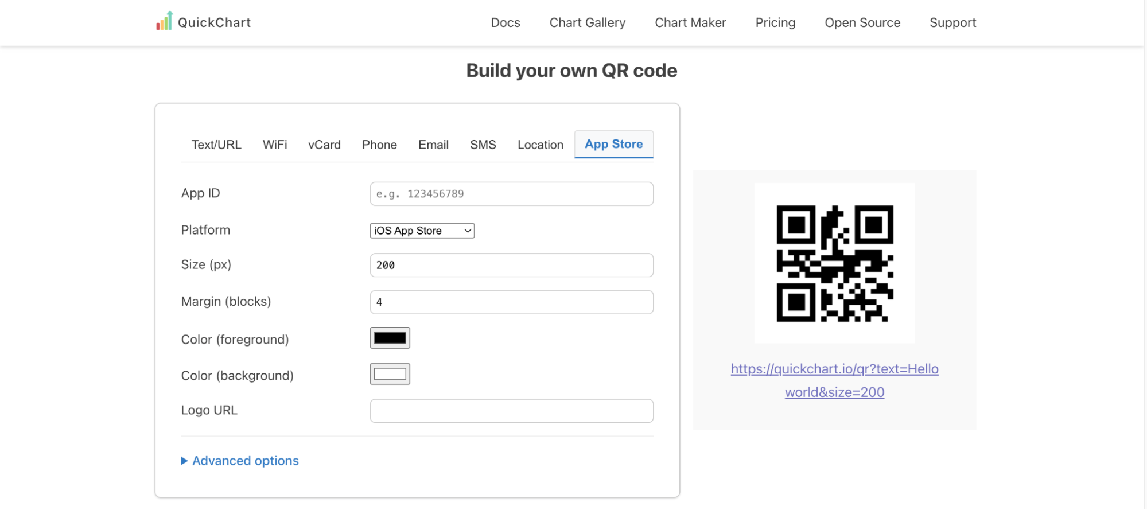Image resolution: width=1147 pixels, height=510 pixels.
Task: Open the Platform dropdown
Action: coord(422,231)
